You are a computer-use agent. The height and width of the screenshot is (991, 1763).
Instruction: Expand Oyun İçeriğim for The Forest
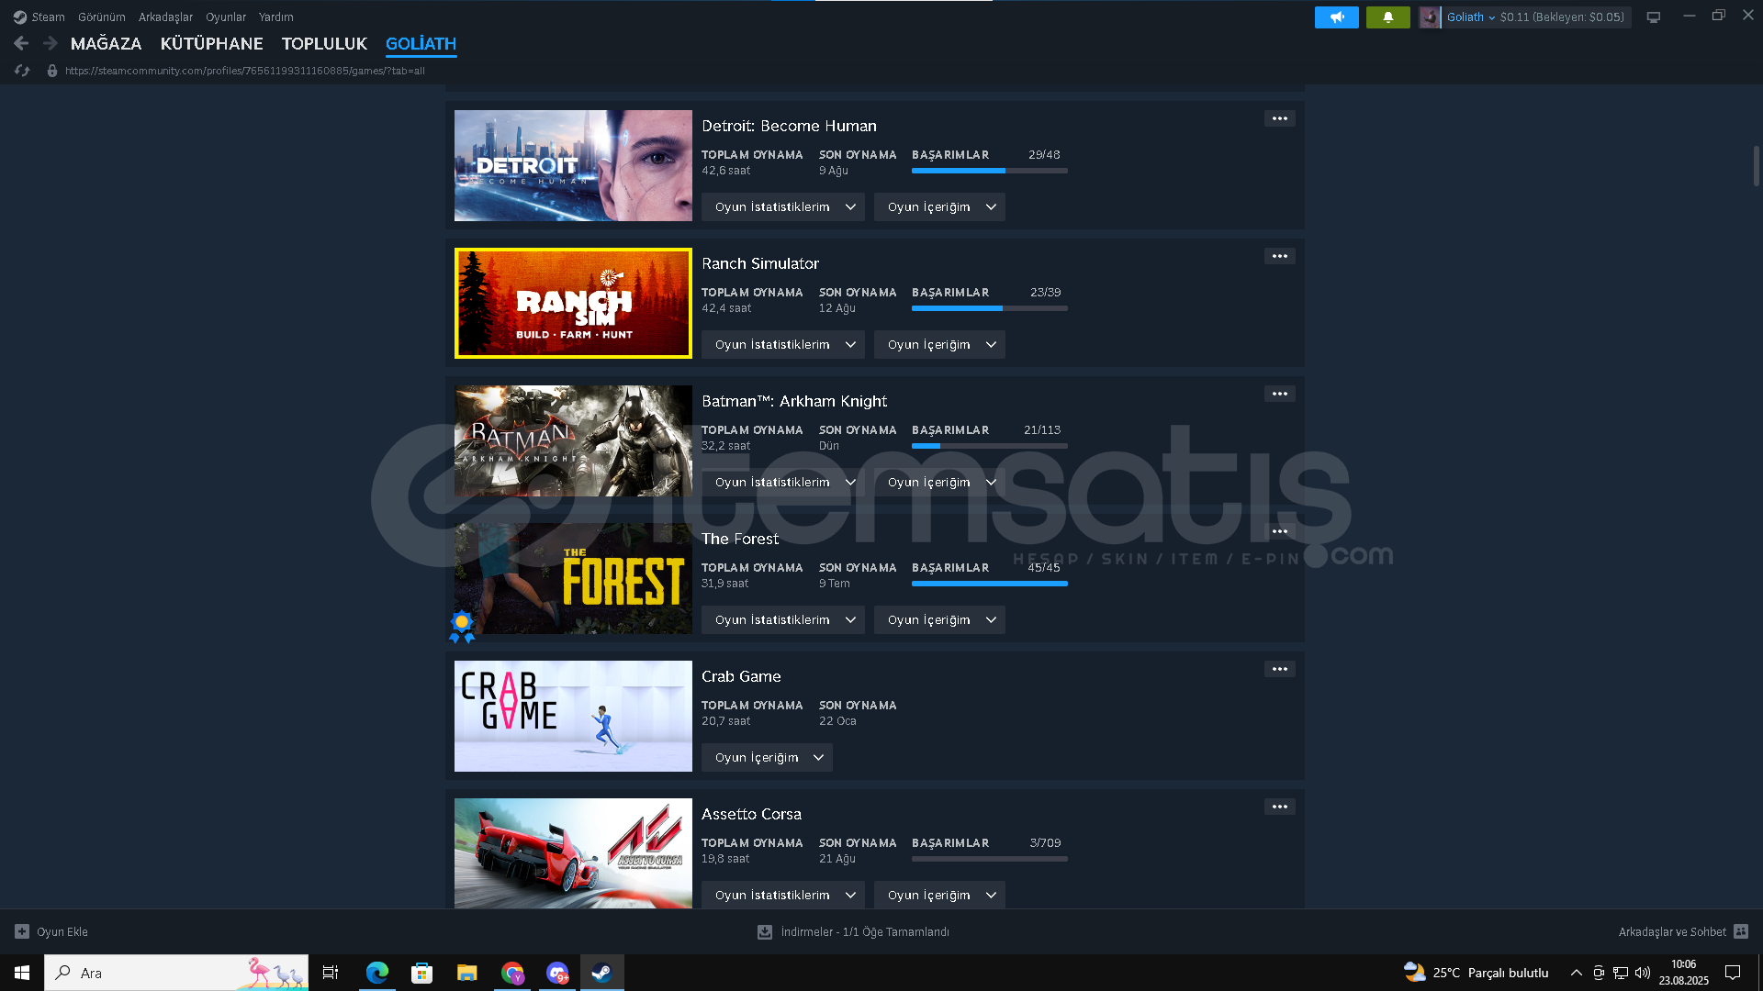click(939, 620)
